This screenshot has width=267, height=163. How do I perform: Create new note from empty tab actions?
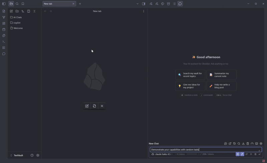click(87, 106)
